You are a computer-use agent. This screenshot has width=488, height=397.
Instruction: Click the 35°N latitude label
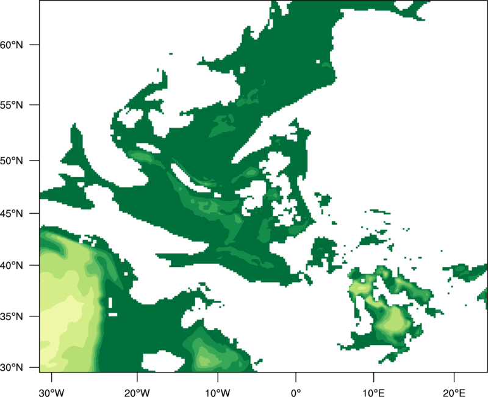12,316
